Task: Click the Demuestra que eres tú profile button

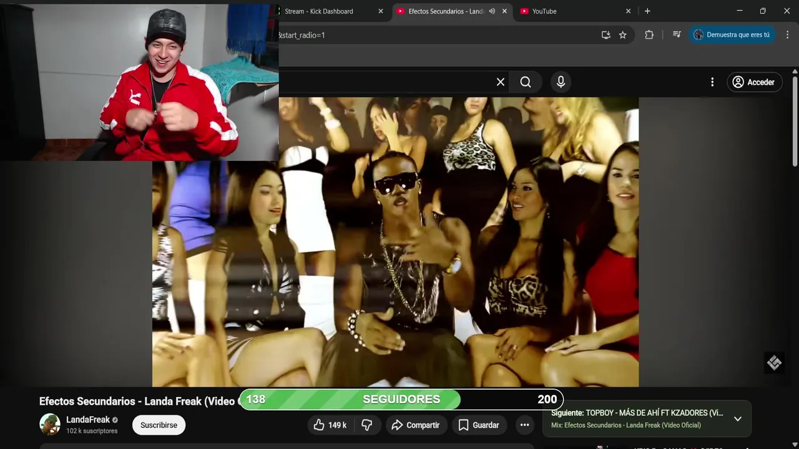Action: 732,35
